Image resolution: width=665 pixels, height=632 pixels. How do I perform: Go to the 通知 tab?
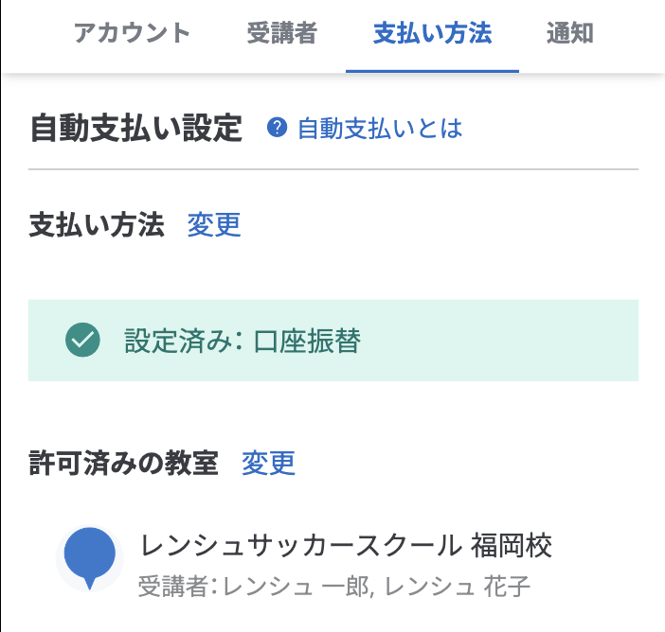(x=570, y=34)
